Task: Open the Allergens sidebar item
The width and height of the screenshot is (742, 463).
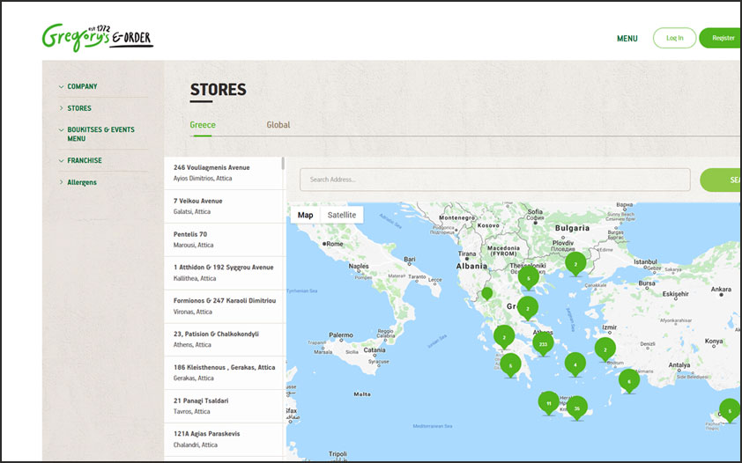Action: [x=82, y=182]
